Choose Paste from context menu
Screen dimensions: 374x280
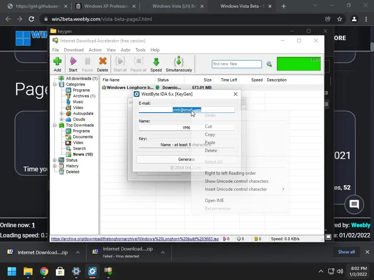(x=240, y=143)
